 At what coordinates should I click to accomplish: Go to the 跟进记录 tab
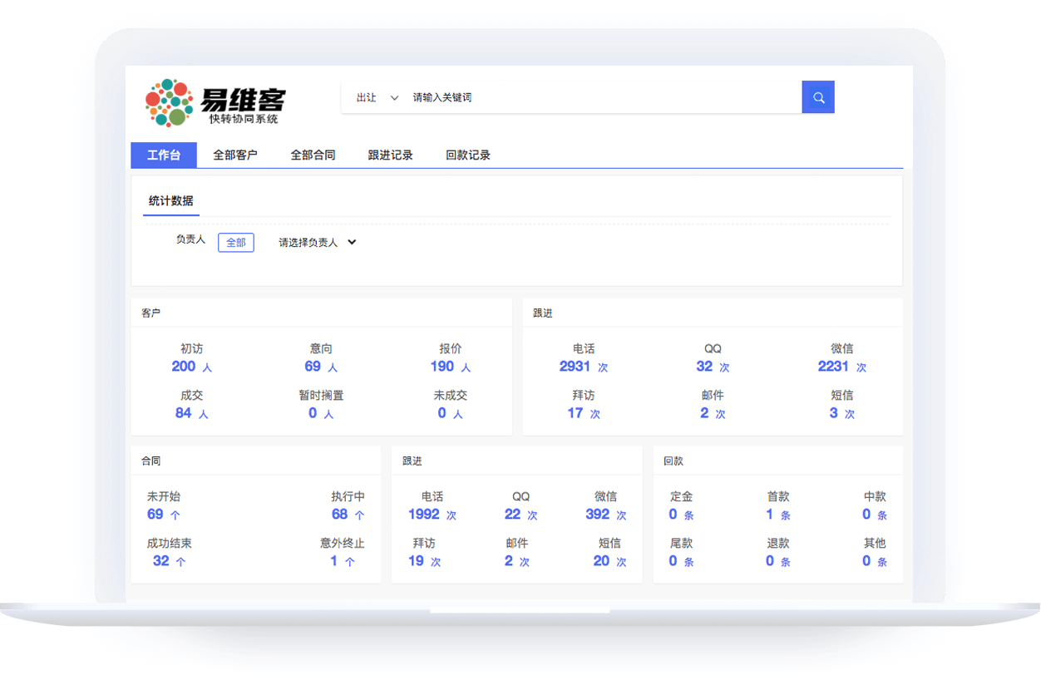pyautogui.click(x=390, y=155)
